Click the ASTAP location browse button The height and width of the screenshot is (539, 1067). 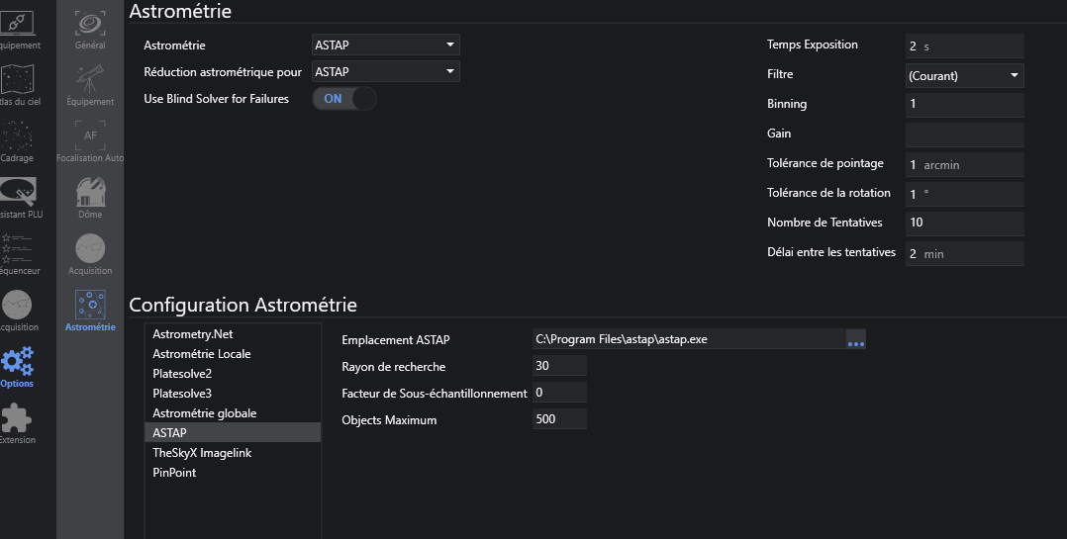pyautogui.click(x=855, y=340)
